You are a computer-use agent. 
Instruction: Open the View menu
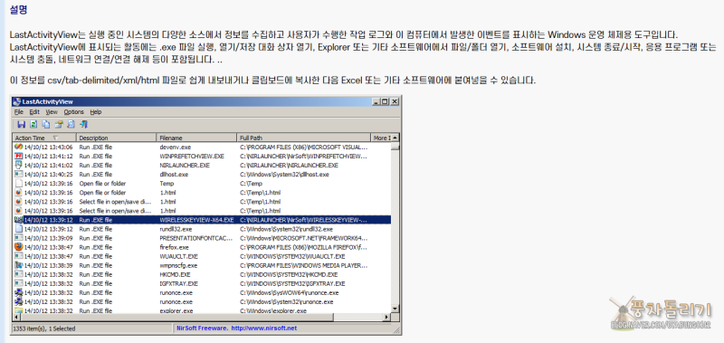point(52,111)
